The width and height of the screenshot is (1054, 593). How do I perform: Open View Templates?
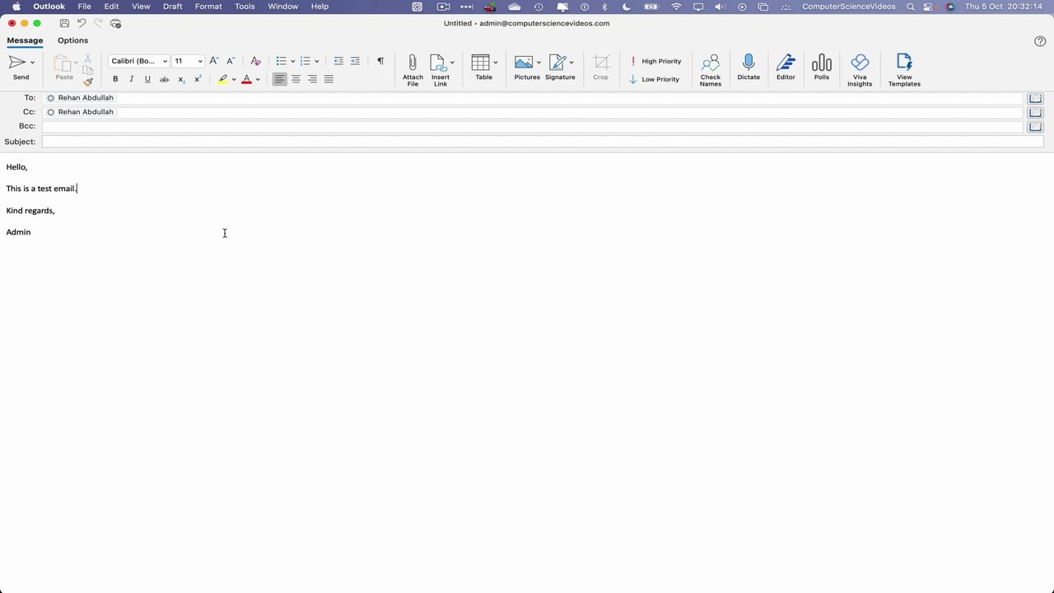904,70
